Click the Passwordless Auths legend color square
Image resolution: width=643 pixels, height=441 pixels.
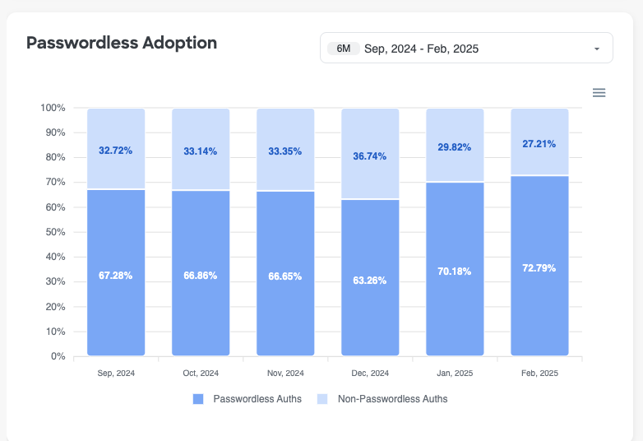[198, 399]
